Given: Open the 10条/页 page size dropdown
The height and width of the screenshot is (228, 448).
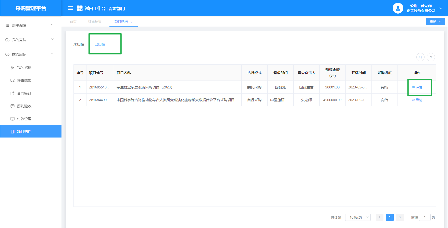Looking at the screenshot, I should click(x=358, y=217).
